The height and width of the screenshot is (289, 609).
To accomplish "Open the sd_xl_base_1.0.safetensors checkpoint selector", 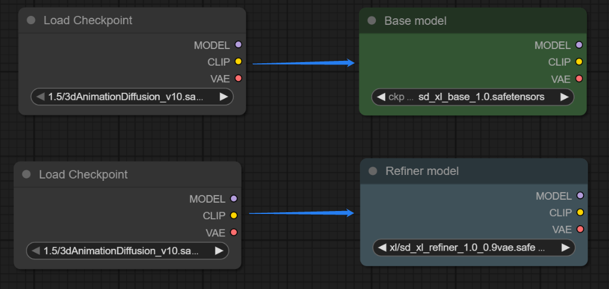I will 472,97.
